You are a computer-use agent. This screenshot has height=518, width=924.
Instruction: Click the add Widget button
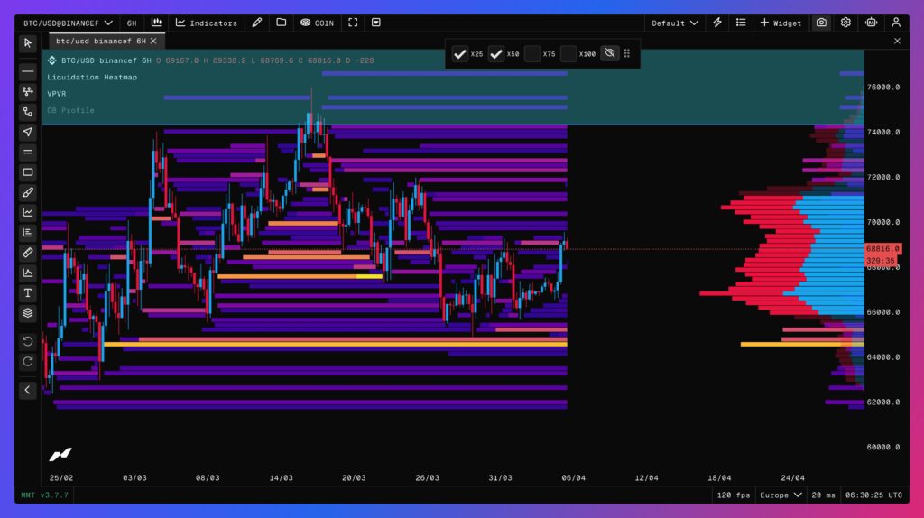coord(781,23)
